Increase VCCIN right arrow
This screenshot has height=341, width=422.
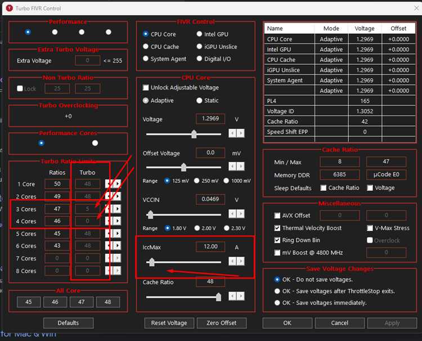coord(241,214)
